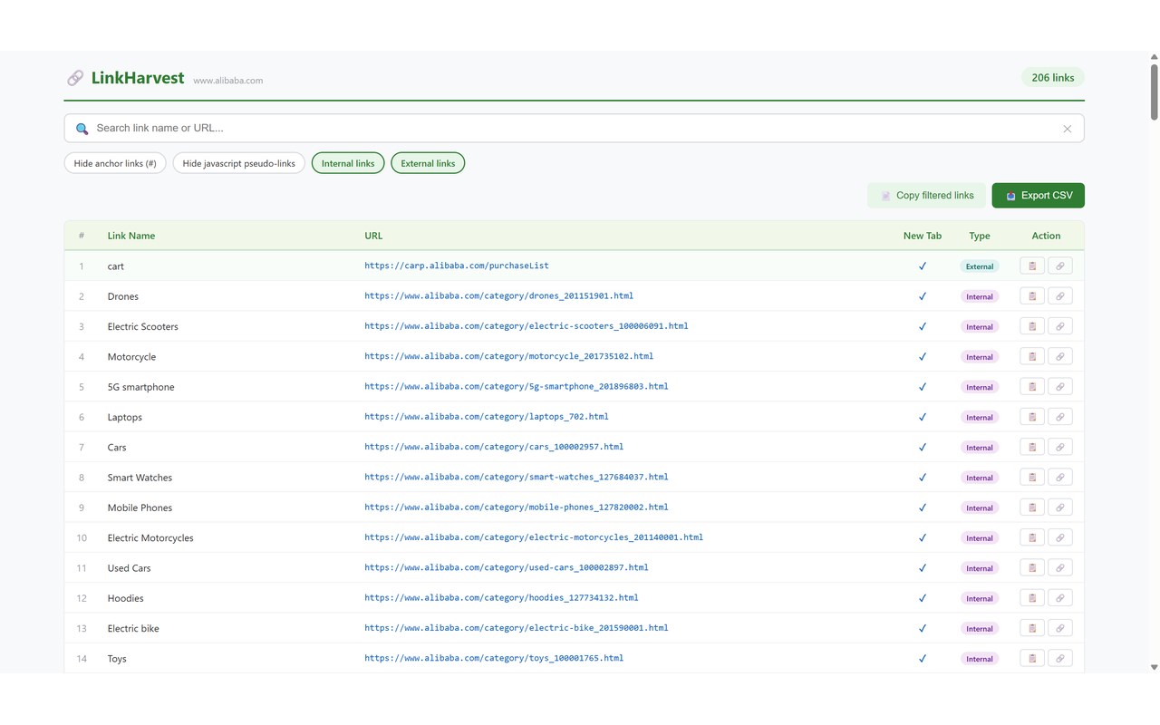Click the Internal type badge in the Drones row
1160x725 pixels.
(980, 296)
